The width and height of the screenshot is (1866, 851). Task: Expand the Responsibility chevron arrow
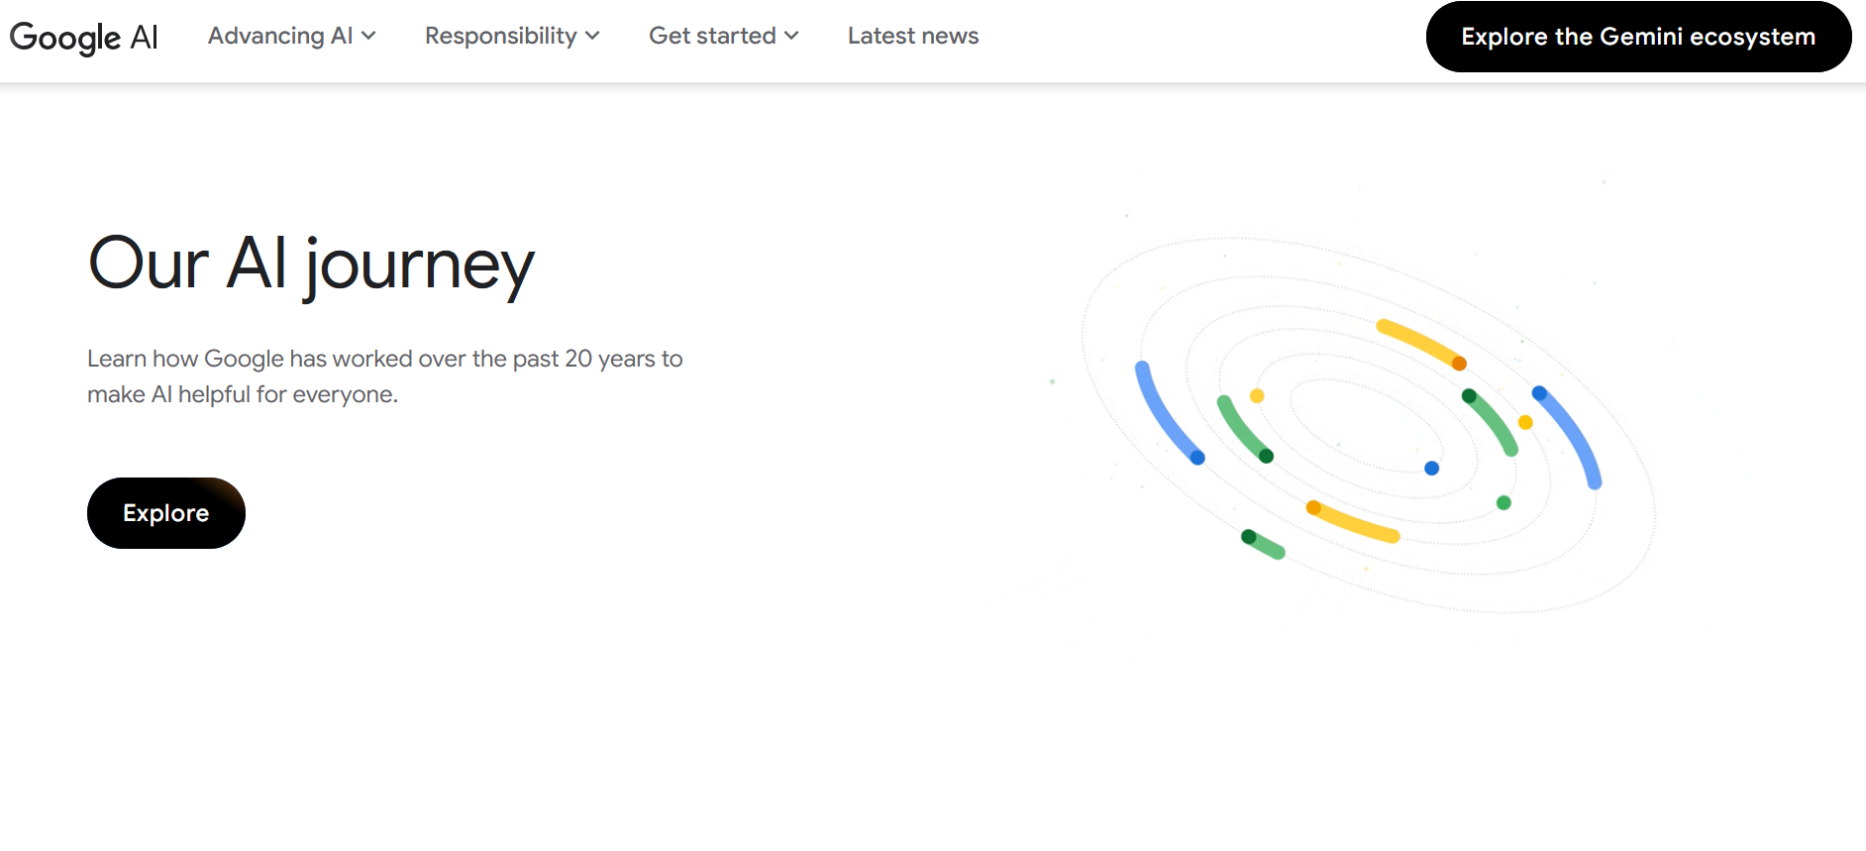592,36
